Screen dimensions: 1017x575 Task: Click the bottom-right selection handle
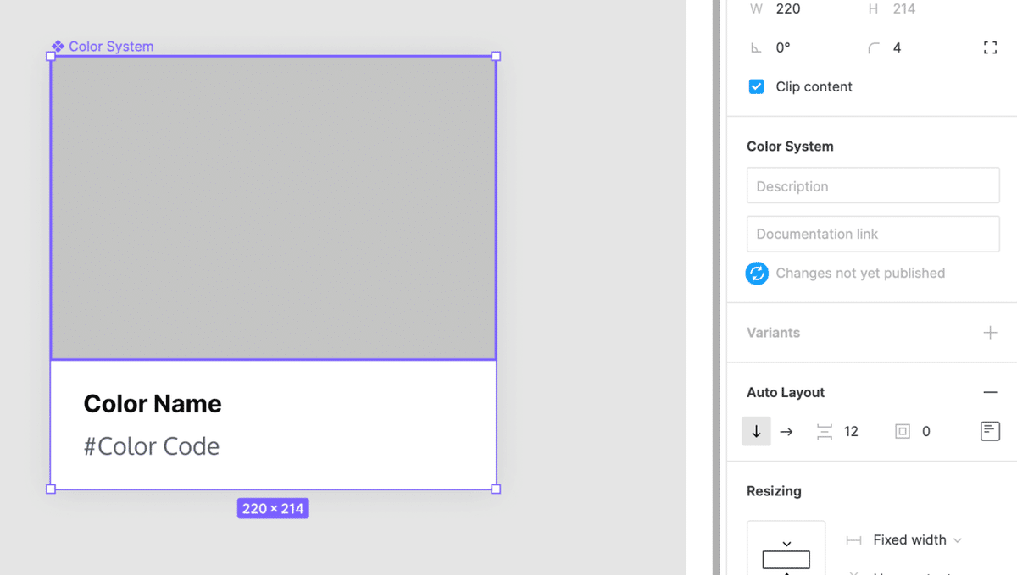tap(496, 489)
